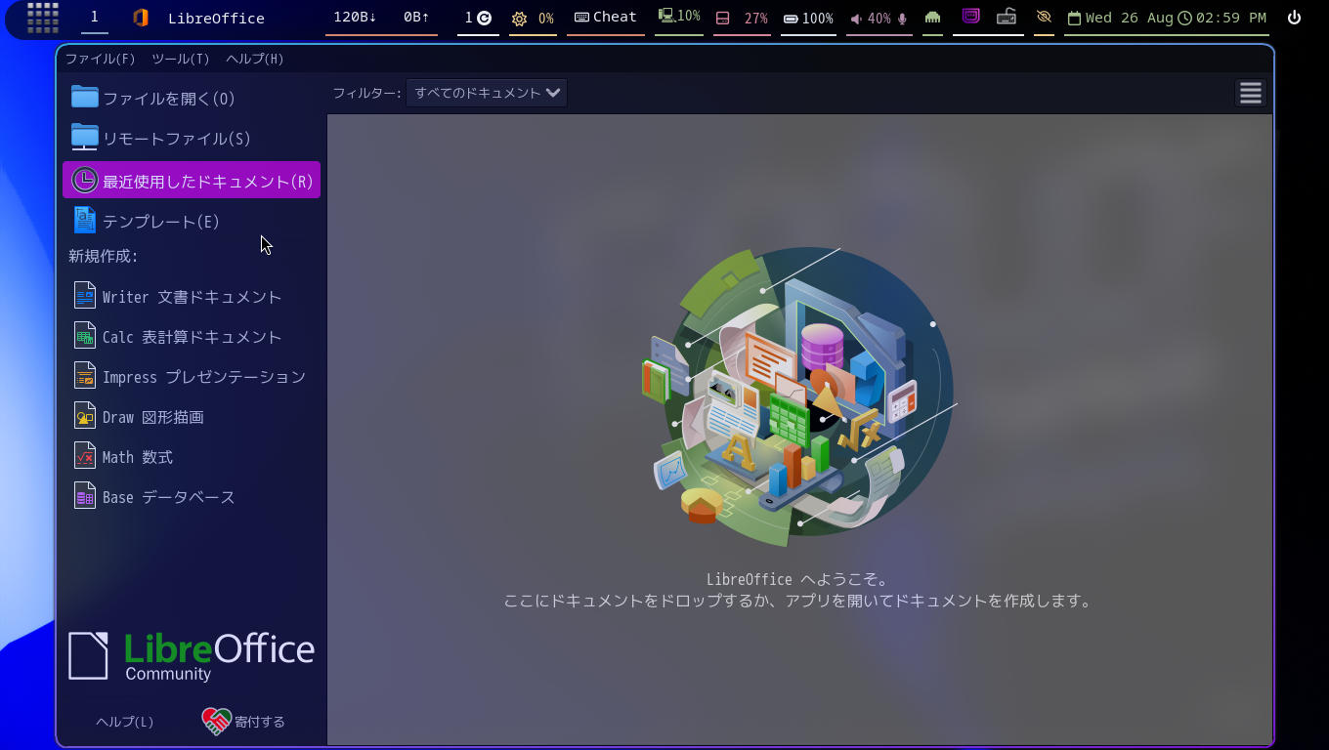Click the Cheat keyboard indicator
Screen dimensions: 1329x750
[606, 17]
